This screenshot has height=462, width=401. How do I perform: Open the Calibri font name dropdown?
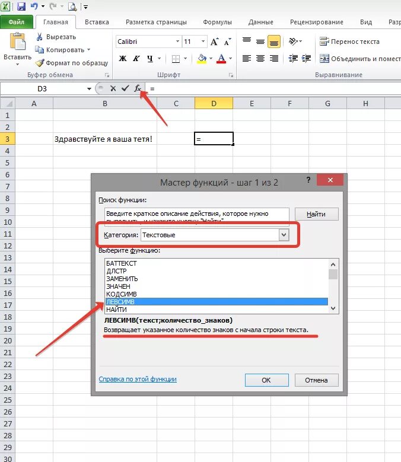(x=178, y=42)
